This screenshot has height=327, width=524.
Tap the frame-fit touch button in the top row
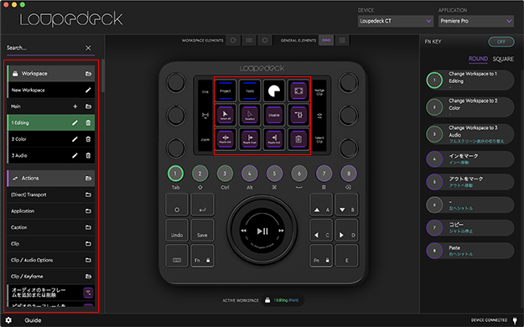coord(298,91)
